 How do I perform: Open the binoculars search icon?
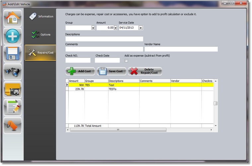click(x=13, y=72)
